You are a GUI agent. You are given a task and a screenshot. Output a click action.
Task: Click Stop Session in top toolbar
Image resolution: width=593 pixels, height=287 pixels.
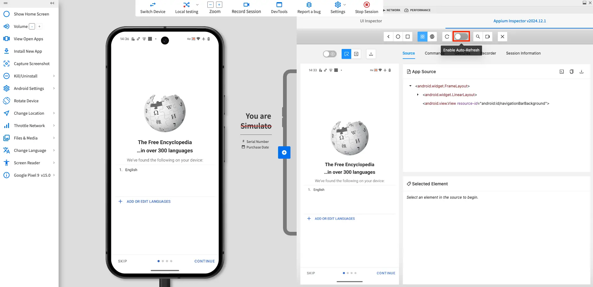point(366,8)
